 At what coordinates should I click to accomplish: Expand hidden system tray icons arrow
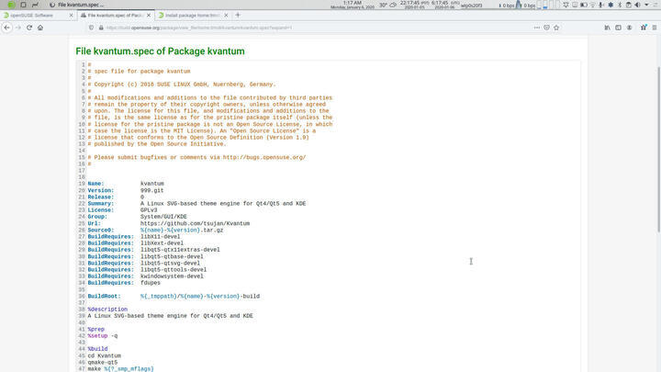646,6
